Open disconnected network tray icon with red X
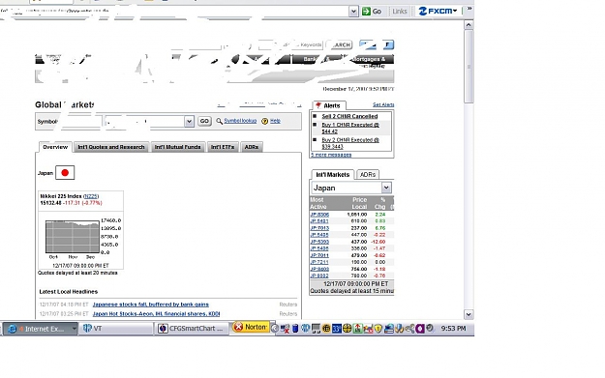 click(x=286, y=329)
